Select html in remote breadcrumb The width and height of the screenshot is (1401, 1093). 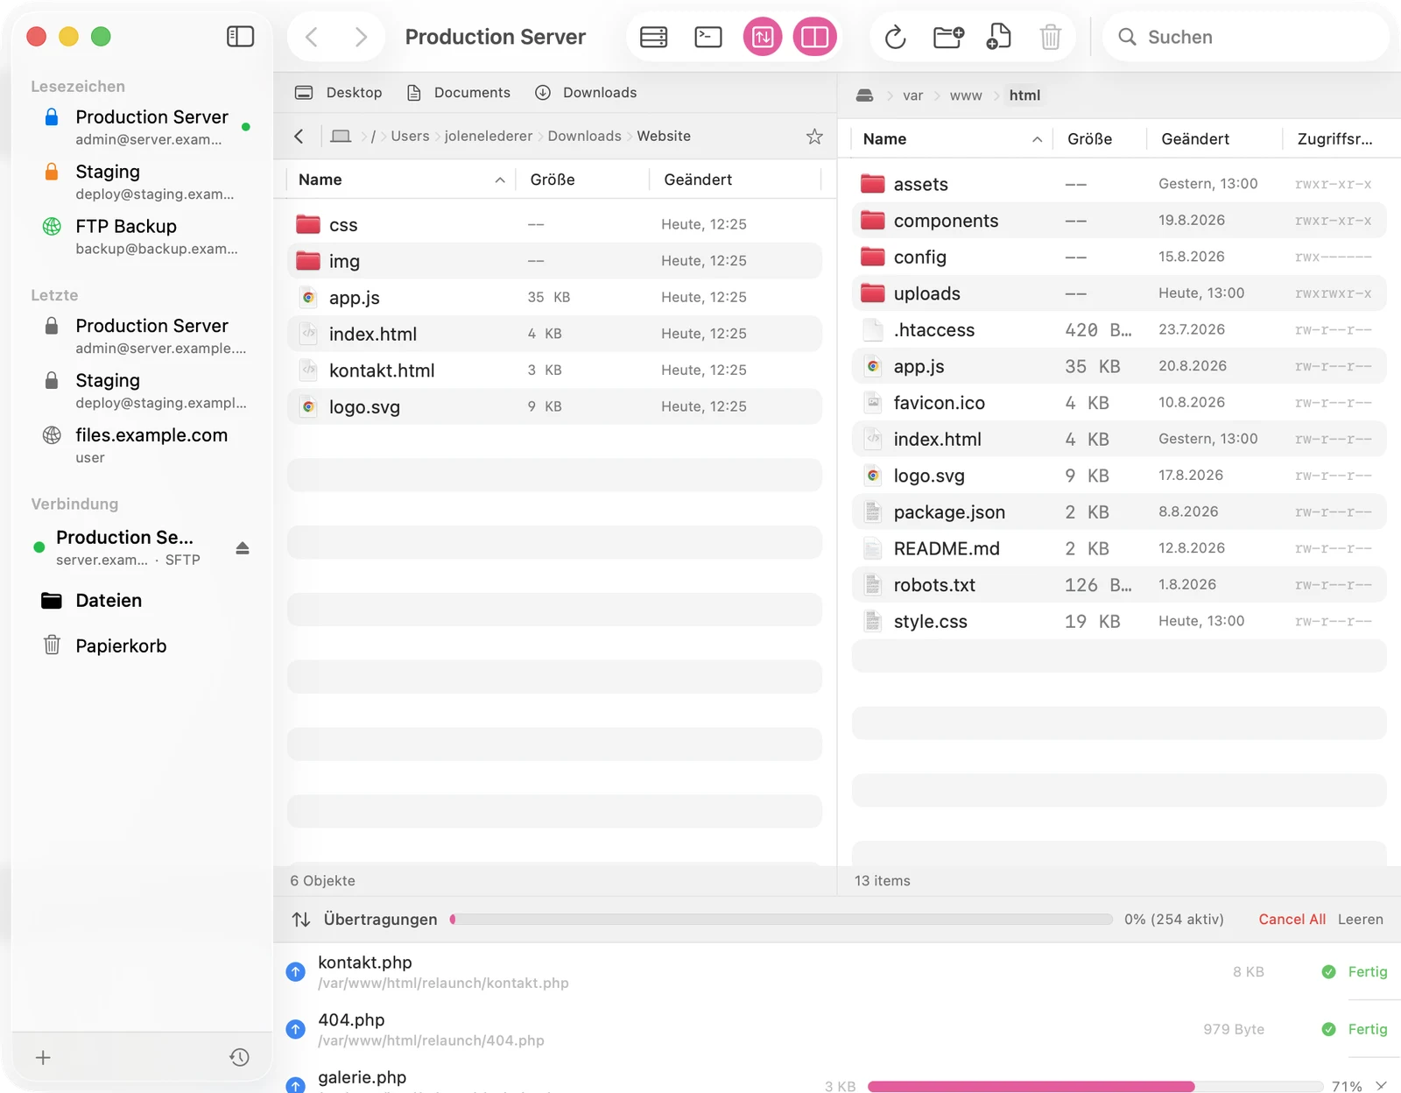coord(1024,95)
